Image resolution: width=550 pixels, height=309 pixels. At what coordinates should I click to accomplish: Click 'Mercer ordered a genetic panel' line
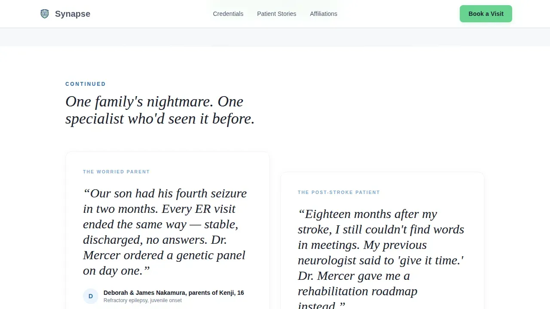coord(164,255)
